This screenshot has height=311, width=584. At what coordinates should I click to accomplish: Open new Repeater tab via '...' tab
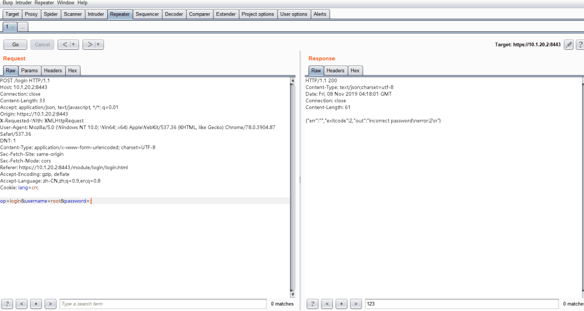(23, 27)
